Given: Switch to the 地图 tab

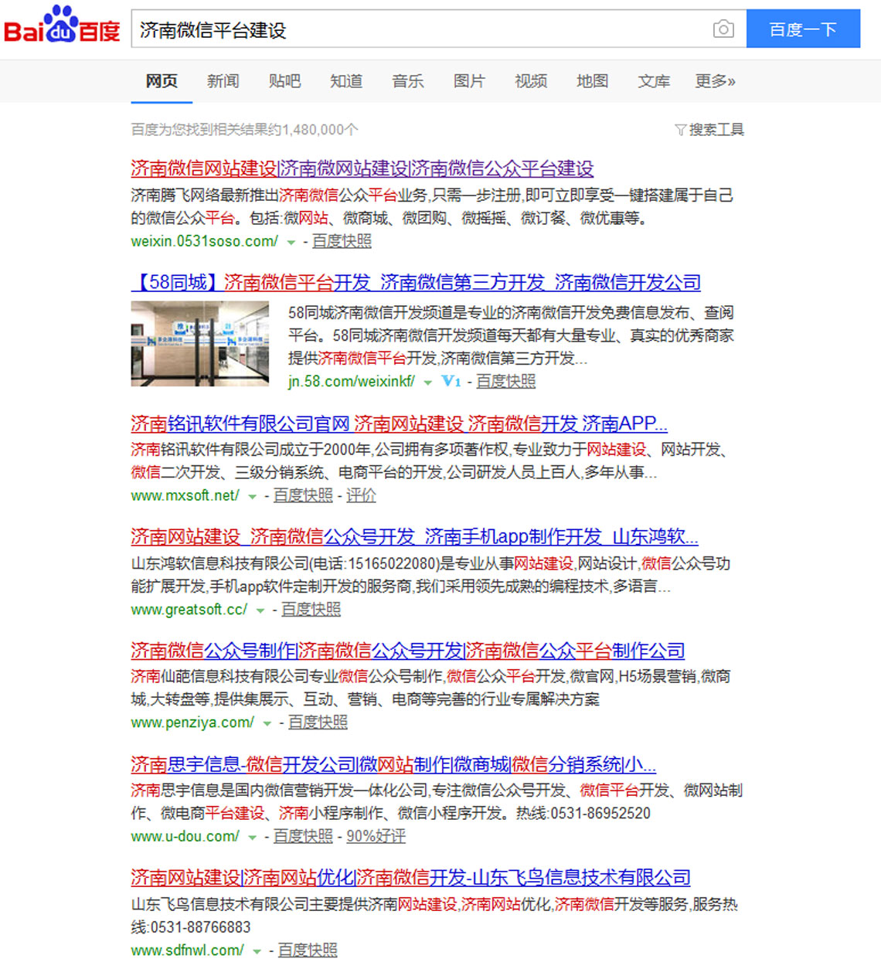Looking at the screenshot, I should 592,81.
